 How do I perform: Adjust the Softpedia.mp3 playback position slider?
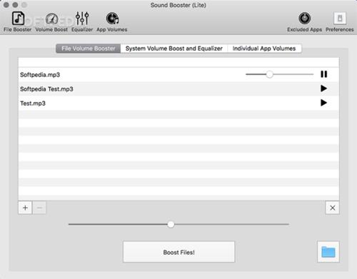point(279,74)
